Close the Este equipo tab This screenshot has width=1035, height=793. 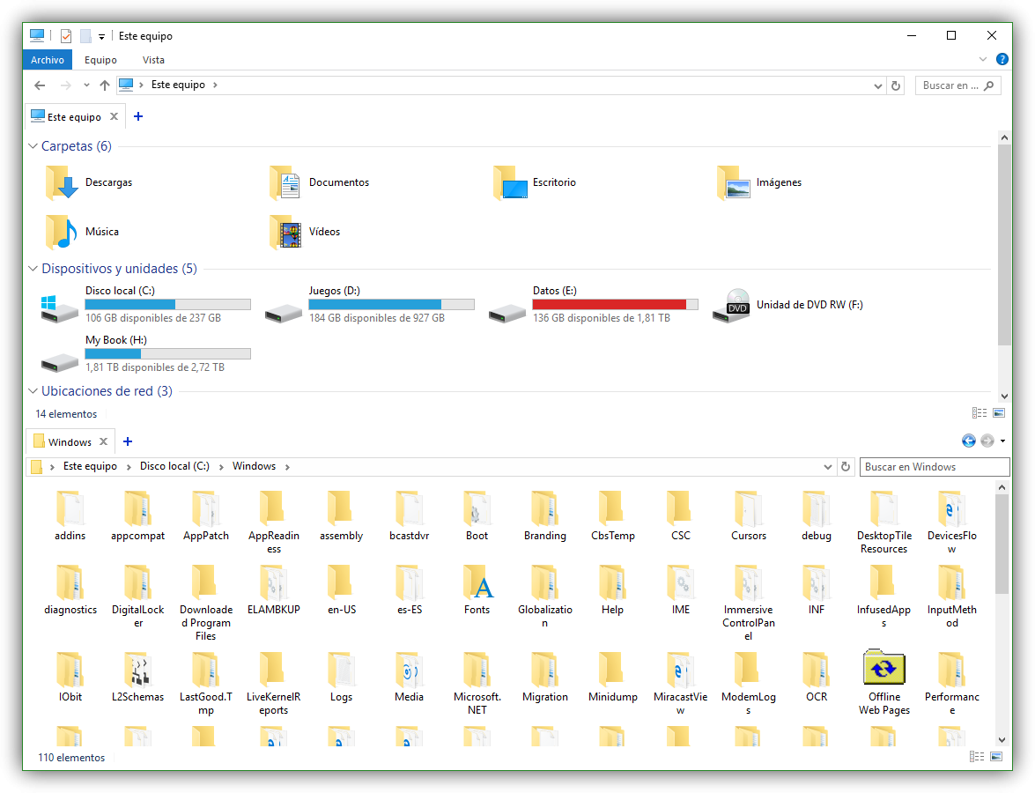click(115, 116)
